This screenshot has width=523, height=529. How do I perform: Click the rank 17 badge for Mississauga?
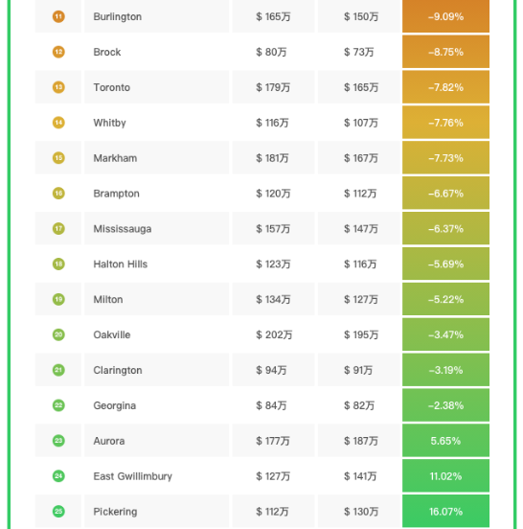click(58, 229)
